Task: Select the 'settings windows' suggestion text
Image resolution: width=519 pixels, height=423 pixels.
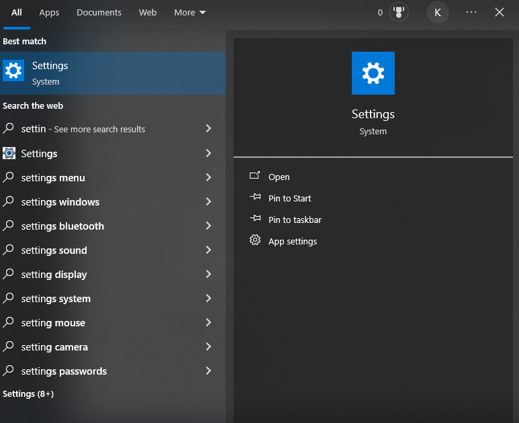Action: pos(60,202)
